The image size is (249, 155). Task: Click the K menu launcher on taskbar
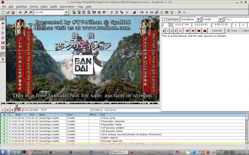click(3, 152)
